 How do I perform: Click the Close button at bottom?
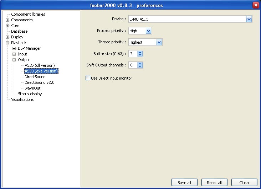tap(244, 183)
